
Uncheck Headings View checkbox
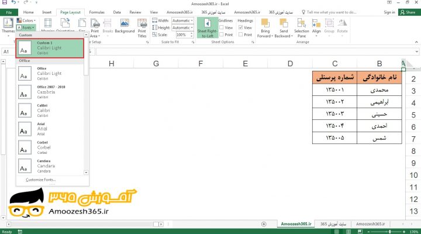tap(240, 27)
